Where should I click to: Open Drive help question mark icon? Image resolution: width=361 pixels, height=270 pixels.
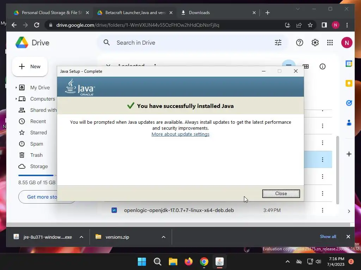[300, 43]
